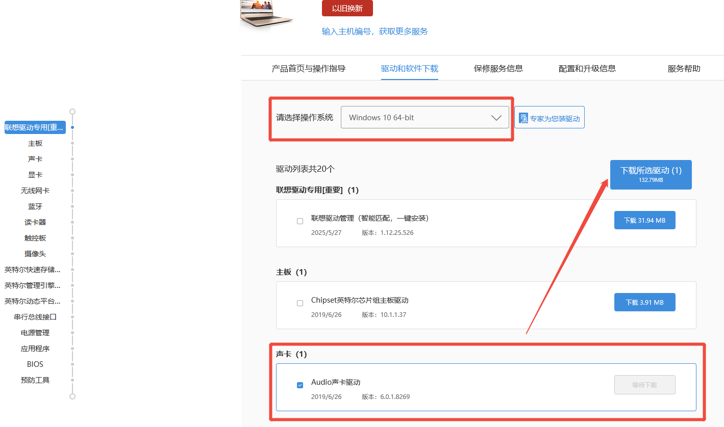Switch to 产品首页与操作指导 tab

[x=309, y=68]
